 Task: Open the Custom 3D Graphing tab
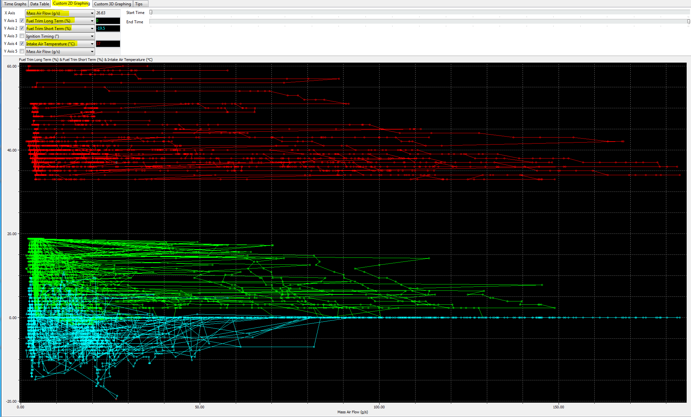click(112, 4)
